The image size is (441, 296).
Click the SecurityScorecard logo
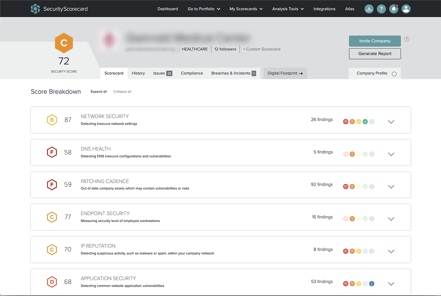59,9
